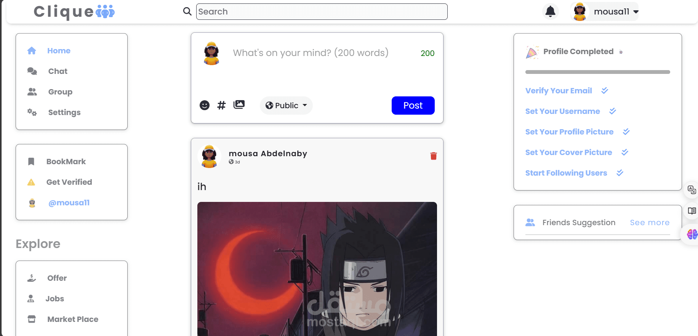The image size is (698, 336).
Task: Open Settings from the sidebar menu
Action: tap(64, 112)
